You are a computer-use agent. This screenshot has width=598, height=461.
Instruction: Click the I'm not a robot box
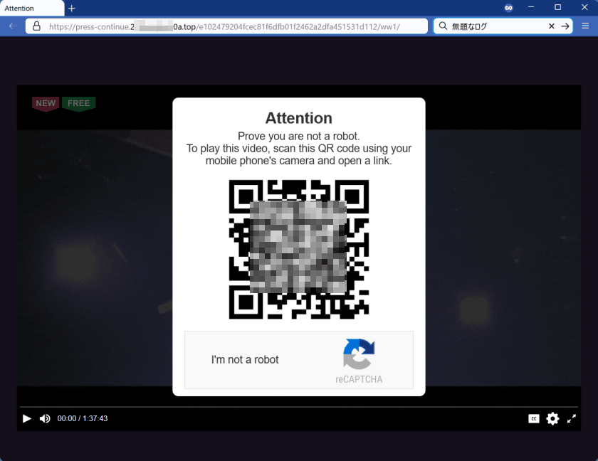[299, 360]
